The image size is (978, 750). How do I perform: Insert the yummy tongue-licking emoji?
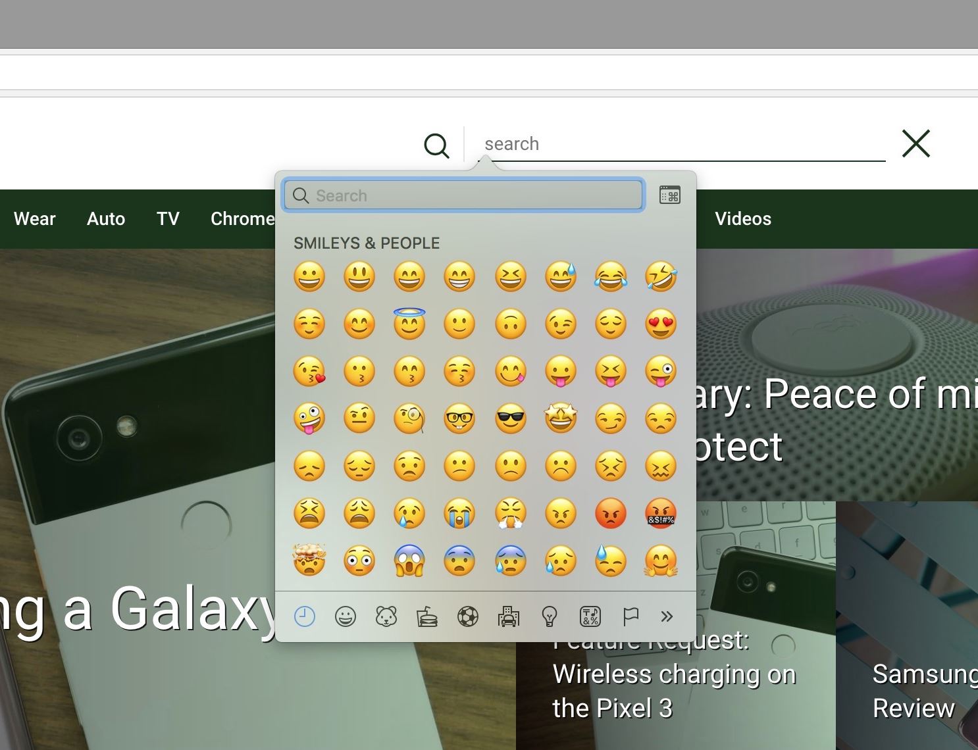[511, 371]
